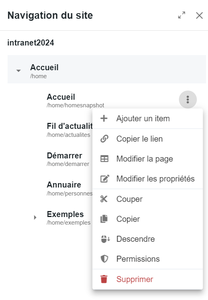This screenshot has height=300, width=208.
Task: Click the red trash icon for Supprimer
Action: (104, 279)
